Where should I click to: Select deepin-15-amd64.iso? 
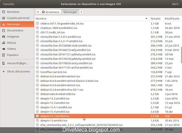[108, 120]
